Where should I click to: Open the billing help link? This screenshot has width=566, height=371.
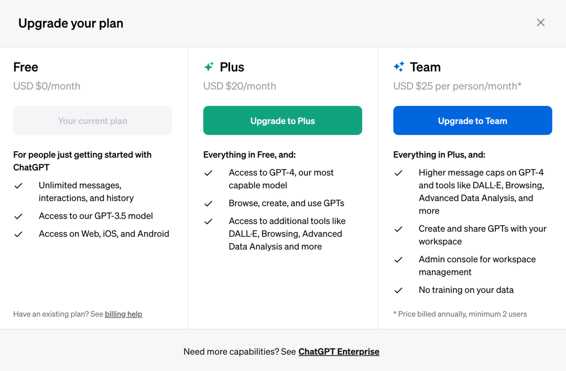[123, 314]
